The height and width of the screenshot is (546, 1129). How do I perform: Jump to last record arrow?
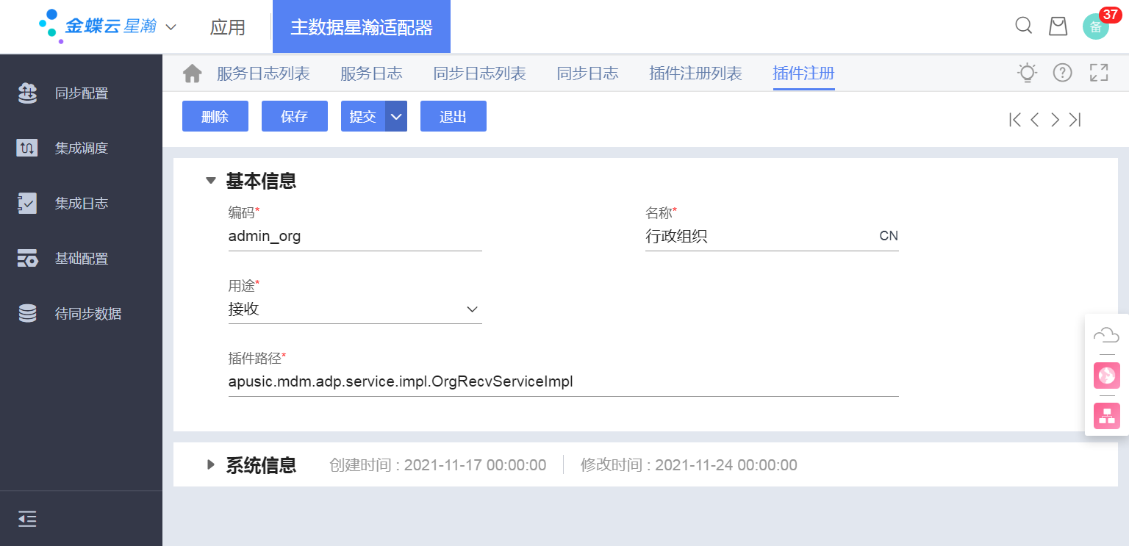coord(1075,120)
